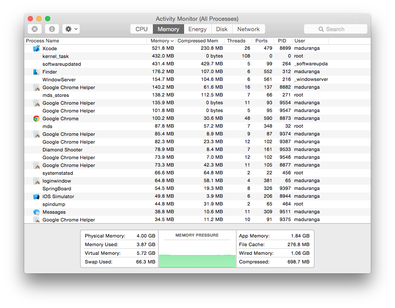Click the green zoom window button

pos(48,19)
